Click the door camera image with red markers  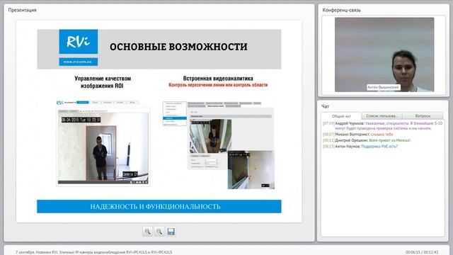click(251, 170)
